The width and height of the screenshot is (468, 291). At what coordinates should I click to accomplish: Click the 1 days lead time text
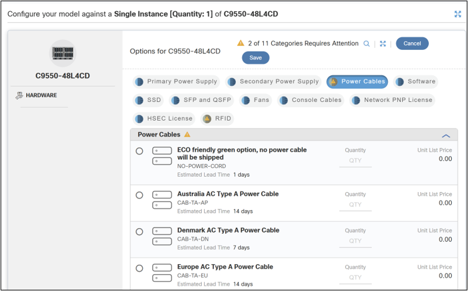point(241,175)
